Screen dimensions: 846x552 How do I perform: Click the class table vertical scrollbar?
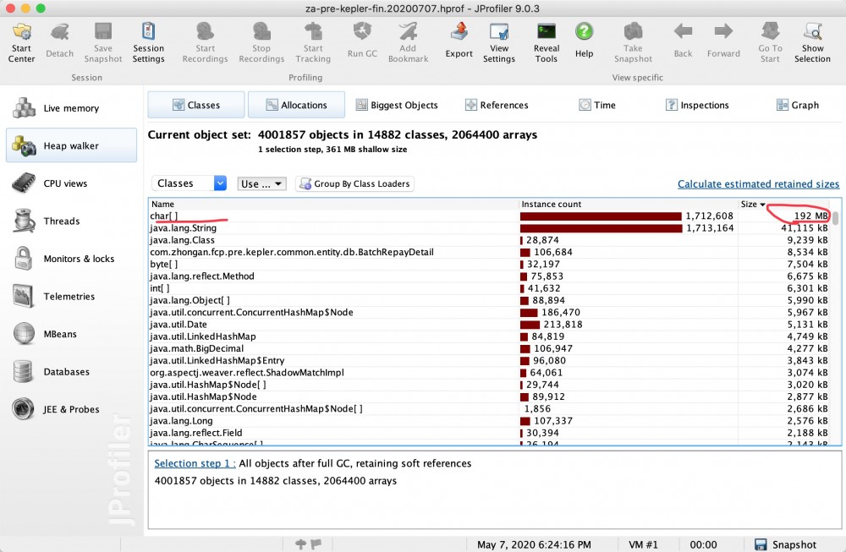(835, 324)
